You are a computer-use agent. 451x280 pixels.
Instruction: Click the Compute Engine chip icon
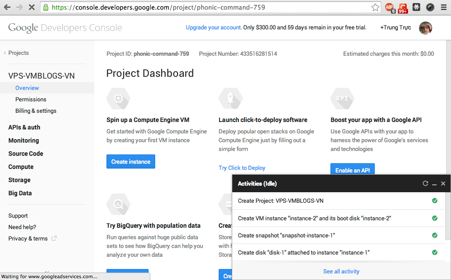(x=118, y=99)
